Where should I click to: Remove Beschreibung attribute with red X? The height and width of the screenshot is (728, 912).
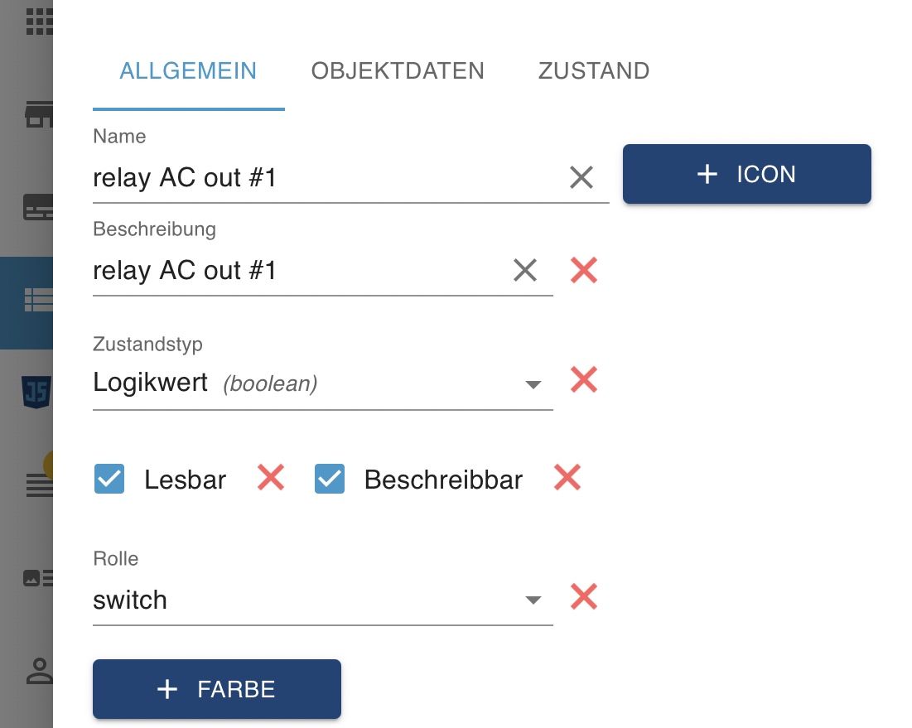(x=584, y=270)
